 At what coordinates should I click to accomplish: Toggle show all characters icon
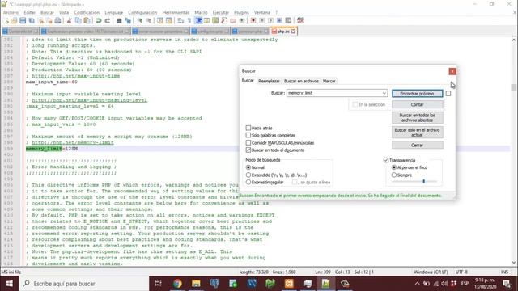coord(189,20)
